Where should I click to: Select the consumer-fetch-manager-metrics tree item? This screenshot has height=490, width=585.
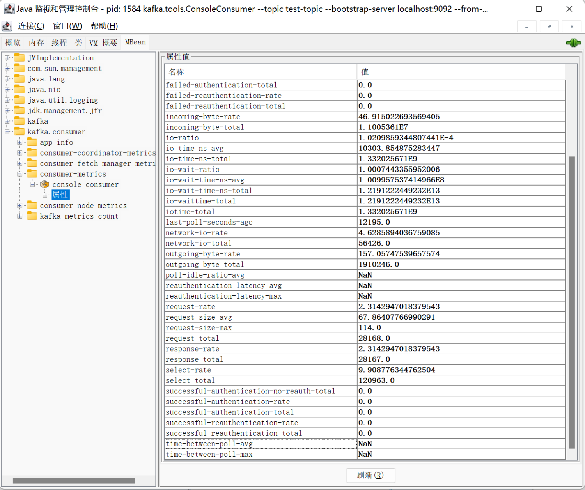(x=98, y=163)
